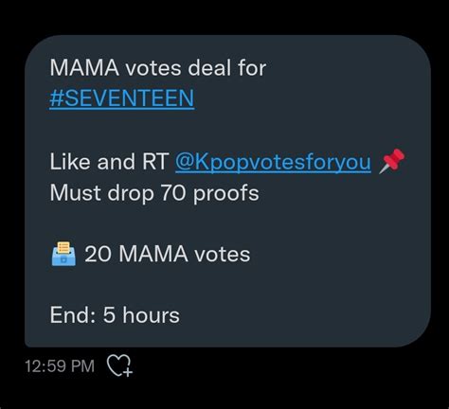The height and width of the screenshot is (409, 449).
Task: Select the 'MAMA votes deal for' line
Action: click(158, 67)
